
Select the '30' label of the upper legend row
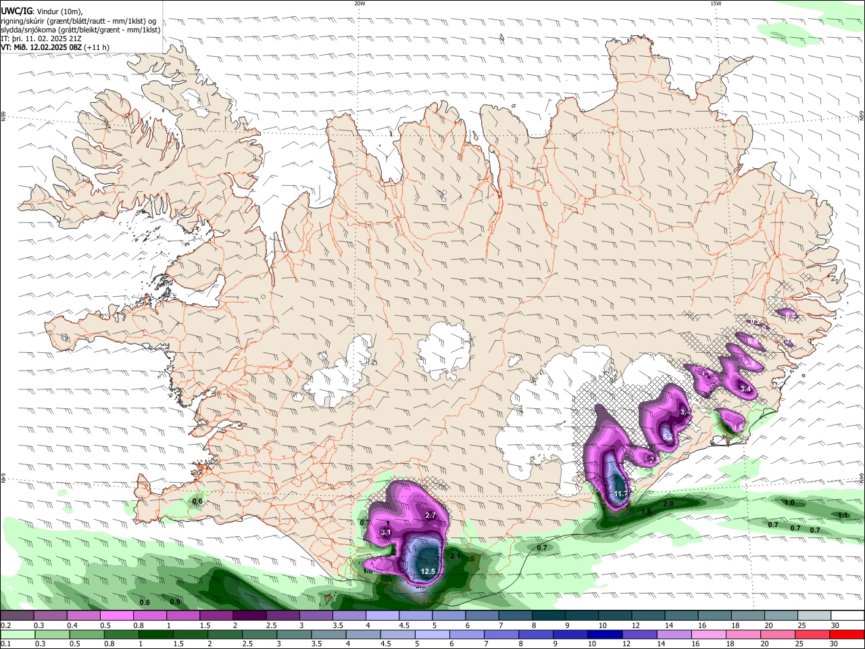[x=835, y=625]
